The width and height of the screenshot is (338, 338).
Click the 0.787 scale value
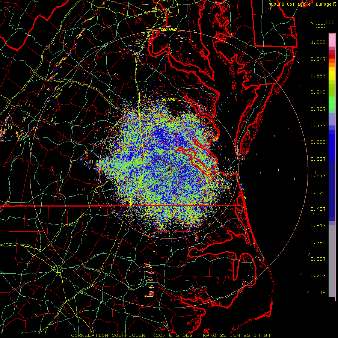[x=318, y=109]
